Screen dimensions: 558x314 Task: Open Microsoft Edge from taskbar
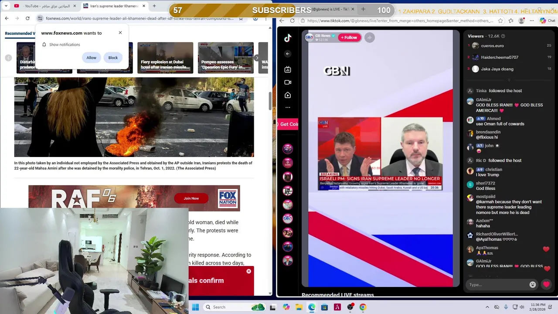pos(312,307)
